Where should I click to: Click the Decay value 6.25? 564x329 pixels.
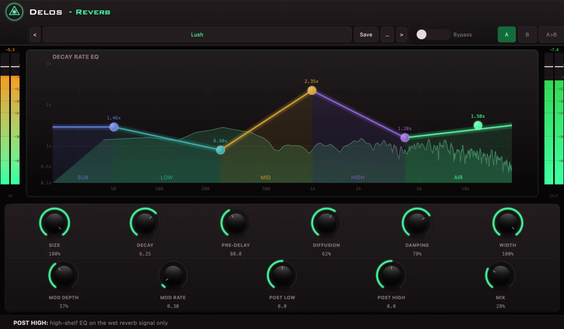(x=145, y=254)
